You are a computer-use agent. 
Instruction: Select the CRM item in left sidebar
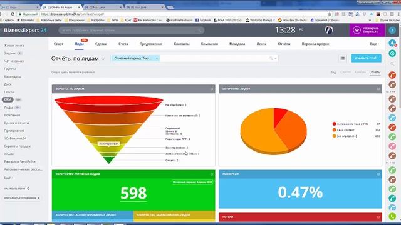tap(8, 99)
